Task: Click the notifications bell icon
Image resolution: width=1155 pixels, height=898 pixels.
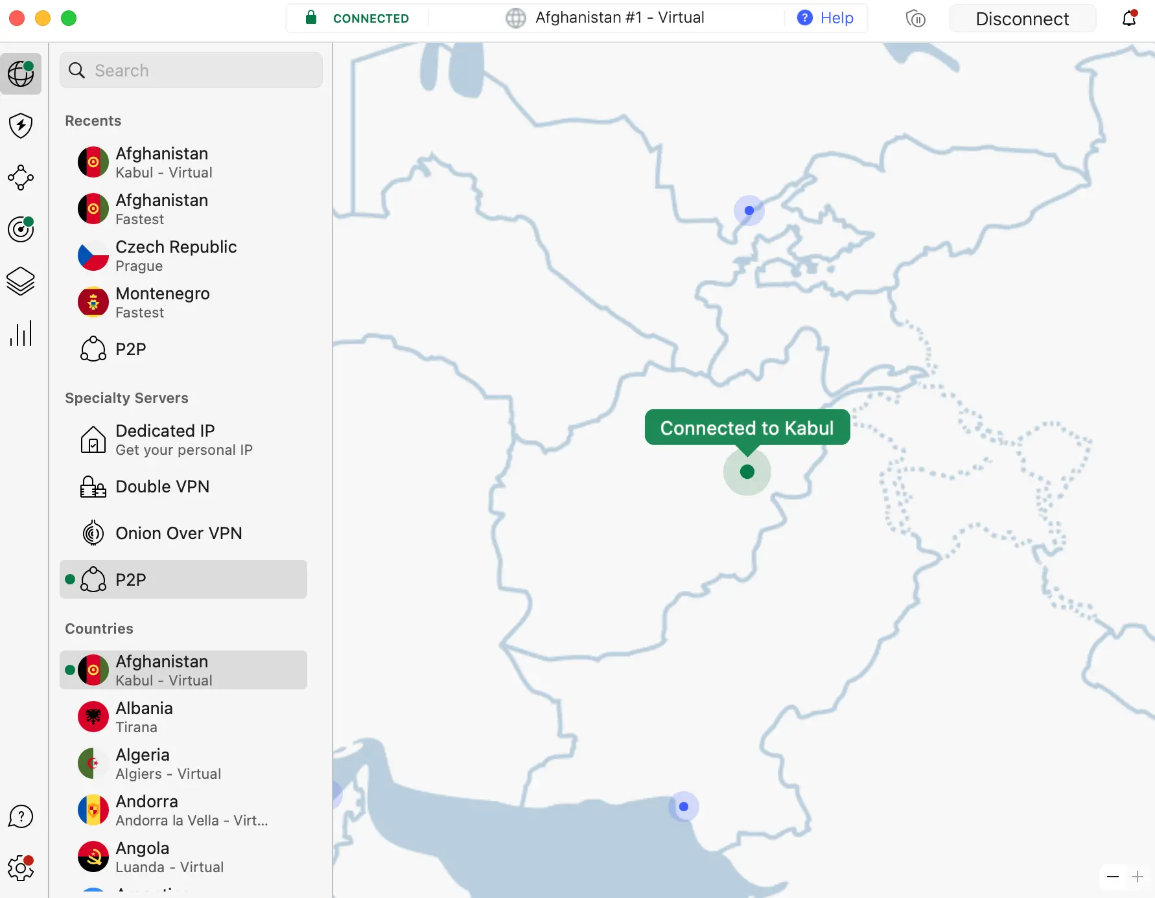Action: 1129,18
